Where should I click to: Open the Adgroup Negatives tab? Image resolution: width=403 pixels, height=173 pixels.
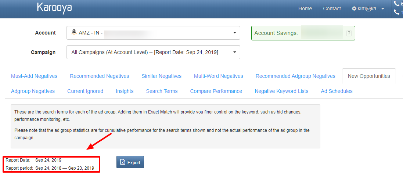coord(33,91)
